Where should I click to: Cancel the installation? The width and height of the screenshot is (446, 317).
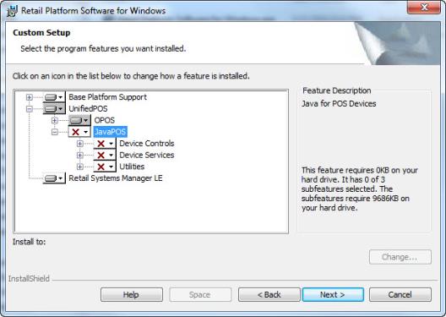400,294
